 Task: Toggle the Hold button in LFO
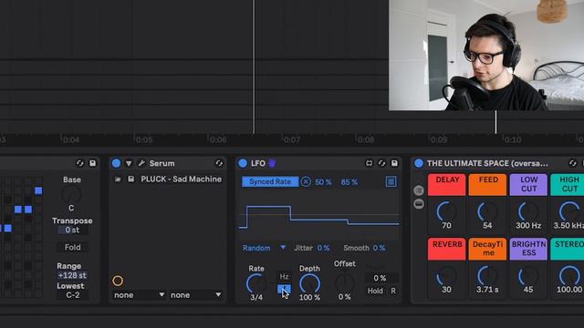(375, 291)
